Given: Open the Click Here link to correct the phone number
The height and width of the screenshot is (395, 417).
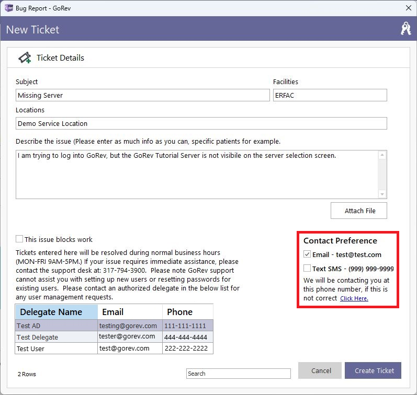Looking at the screenshot, I should click(x=354, y=298).
